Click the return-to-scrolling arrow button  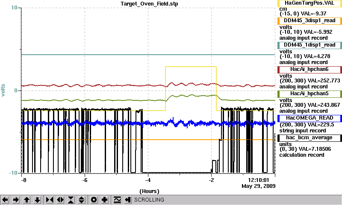[x=128, y=200]
